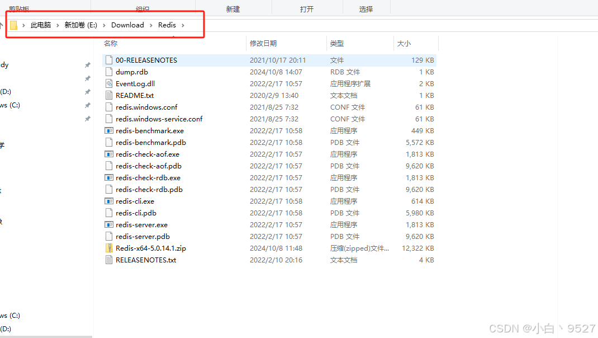Select the redis-check-aof.exe file name
Viewport: 598px width, 338px height.
point(147,154)
